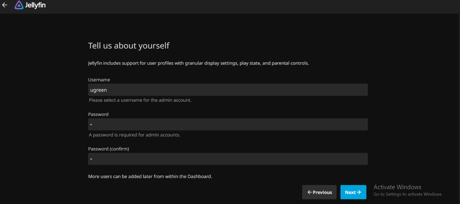Click the Jellyfin wordmark text
460x204 pixels.
pyautogui.click(x=35, y=5)
